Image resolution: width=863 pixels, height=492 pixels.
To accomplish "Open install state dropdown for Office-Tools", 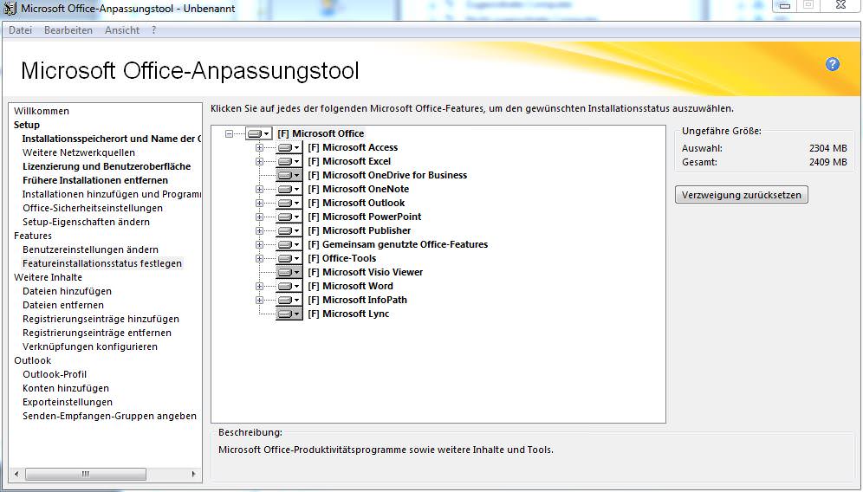I will pyautogui.click(x=289, y=259).
